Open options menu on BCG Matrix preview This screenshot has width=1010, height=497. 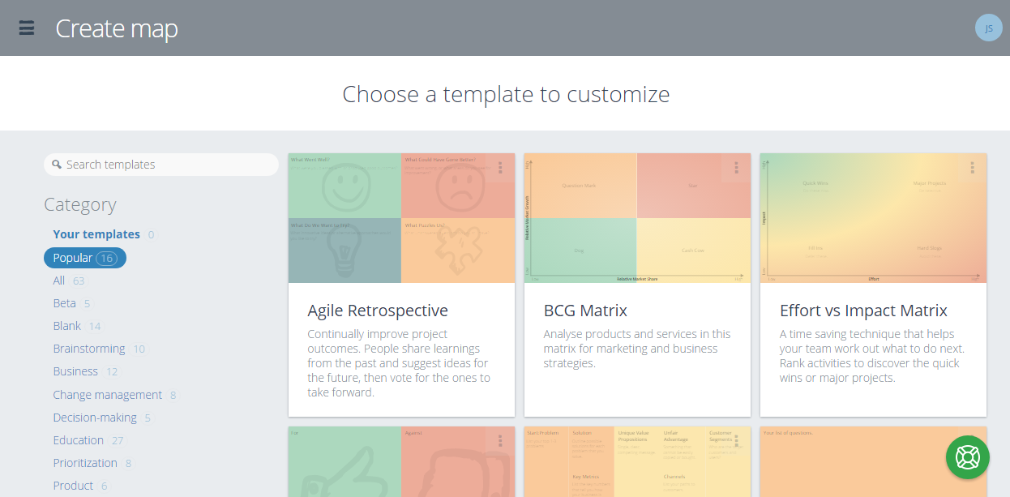click(x=734, y=169)
